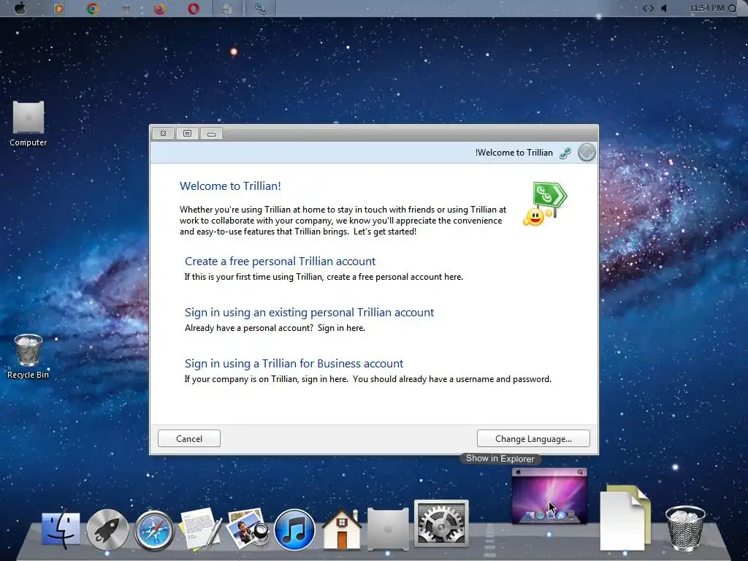
Task: Click the round gray button in Trillian header
Action: pyautogui.click(x=587, y=153)
